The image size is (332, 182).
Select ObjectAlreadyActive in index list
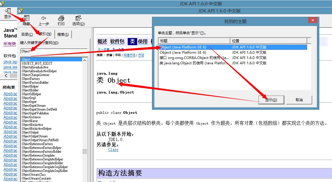35,67
